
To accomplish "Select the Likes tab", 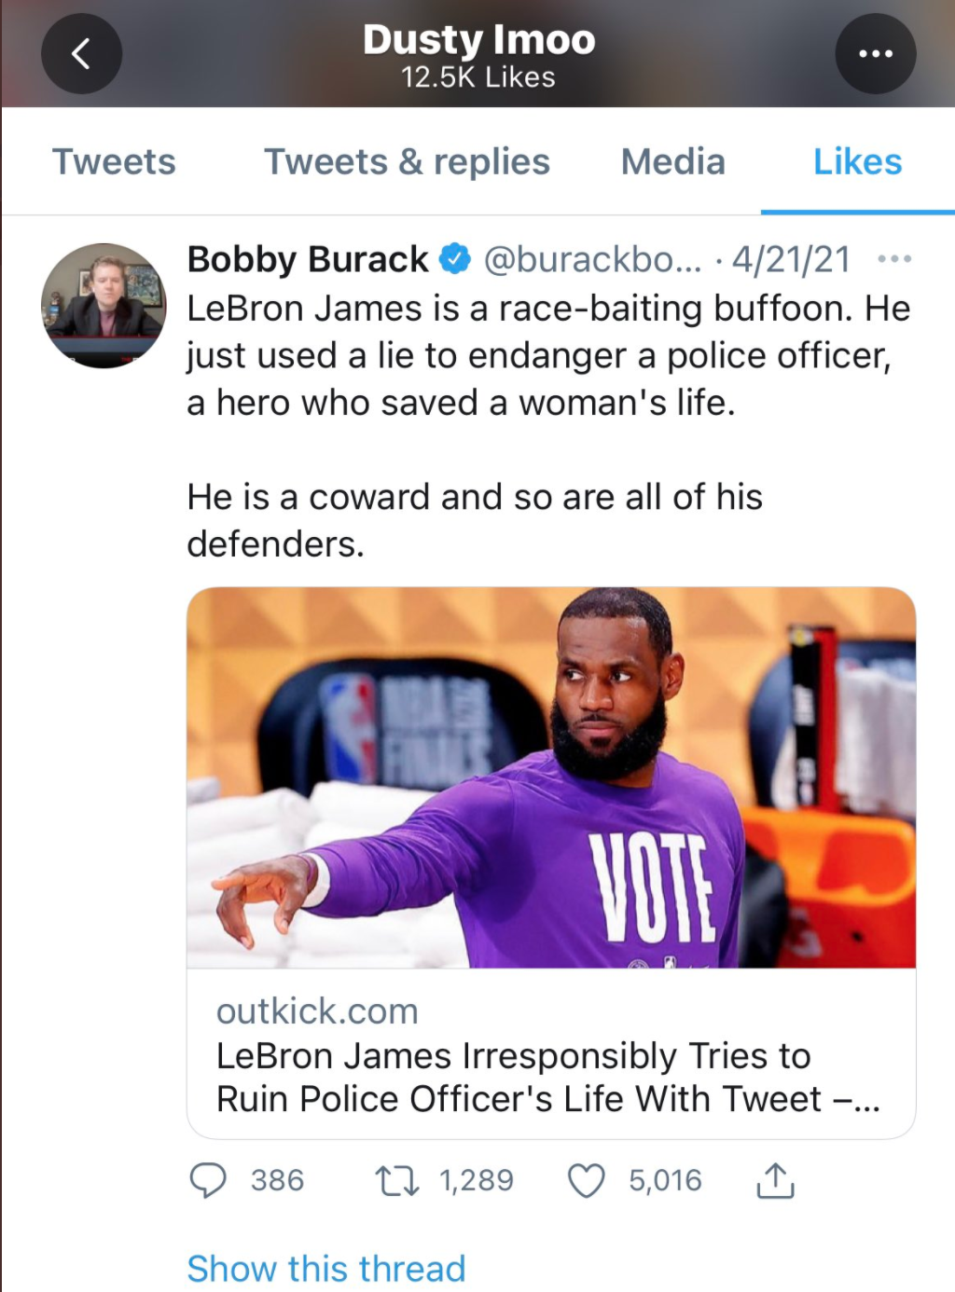I will tap(857, 161).
